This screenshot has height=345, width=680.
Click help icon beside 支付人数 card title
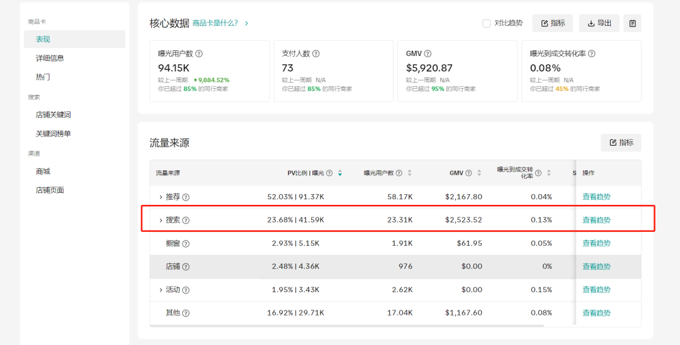316,54
